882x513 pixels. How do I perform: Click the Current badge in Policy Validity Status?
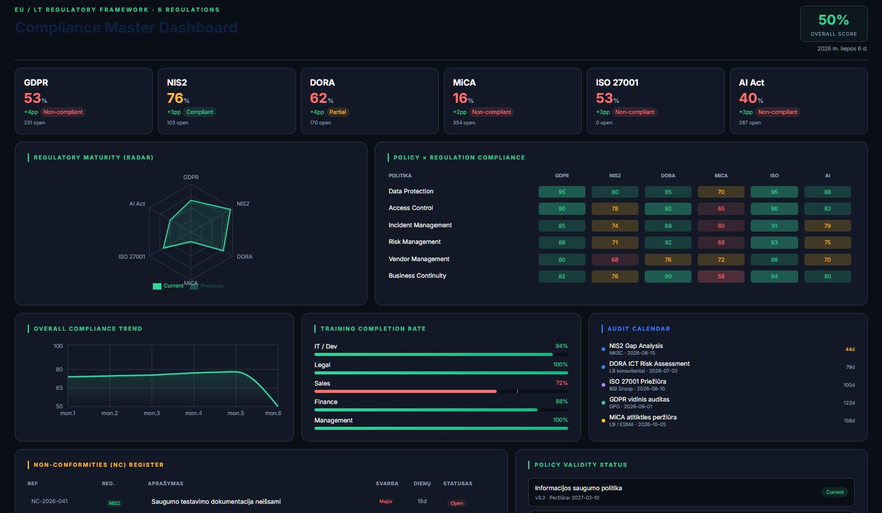click(x=835, y=492)
